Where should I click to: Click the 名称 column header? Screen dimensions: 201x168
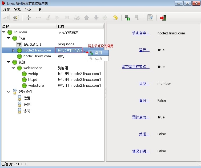[x=29, y=26]
